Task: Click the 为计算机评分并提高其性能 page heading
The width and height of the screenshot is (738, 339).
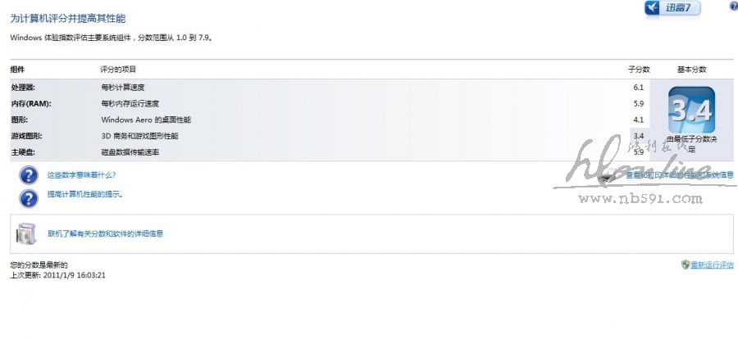Action: pos(67,18)
